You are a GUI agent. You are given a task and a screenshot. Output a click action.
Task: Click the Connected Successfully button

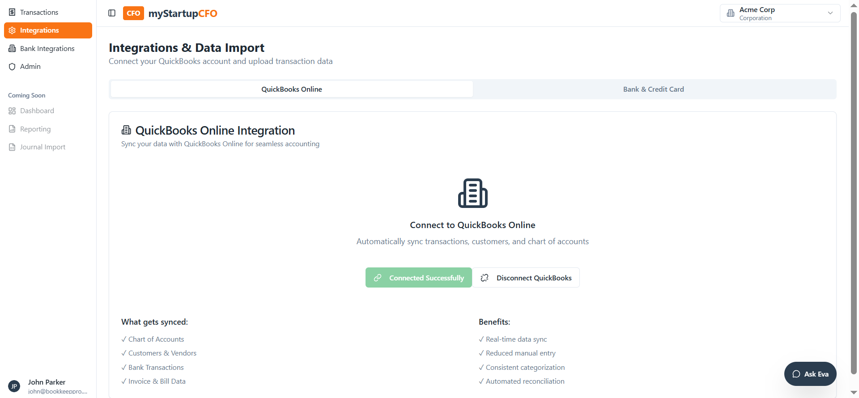coord(419,278)
